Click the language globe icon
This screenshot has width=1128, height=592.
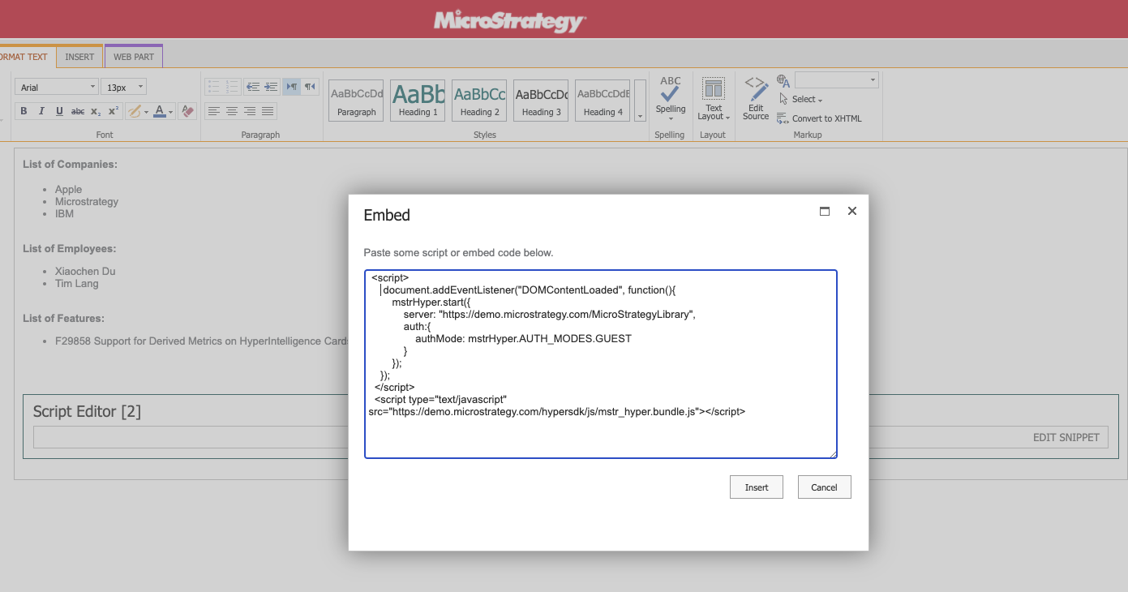click(783, 80)
